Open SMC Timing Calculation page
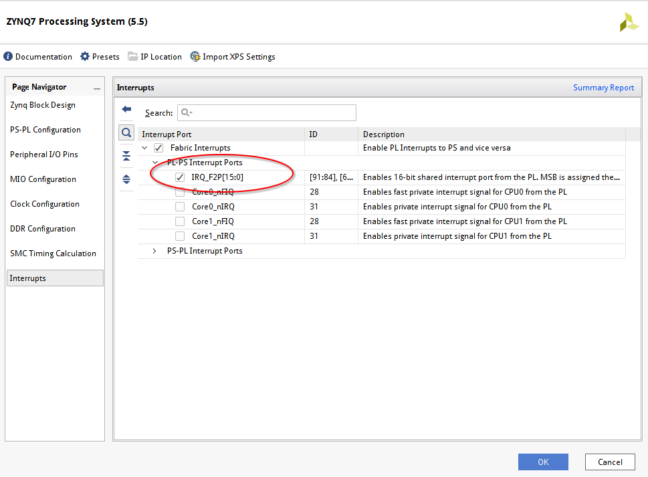Image resolution: width=648 pixels, height=477 pixels. [53, 254]
